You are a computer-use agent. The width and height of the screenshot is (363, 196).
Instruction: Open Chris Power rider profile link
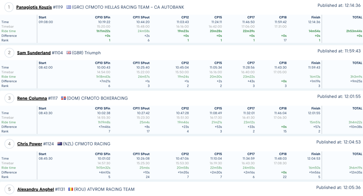pyautogui.click(x=30, y=144)
